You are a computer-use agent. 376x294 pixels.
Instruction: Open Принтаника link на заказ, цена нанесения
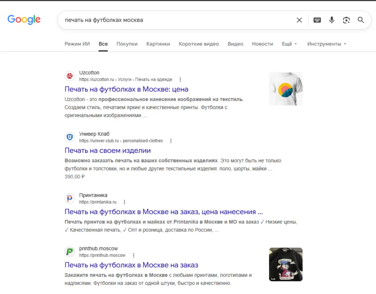(164, 212)
